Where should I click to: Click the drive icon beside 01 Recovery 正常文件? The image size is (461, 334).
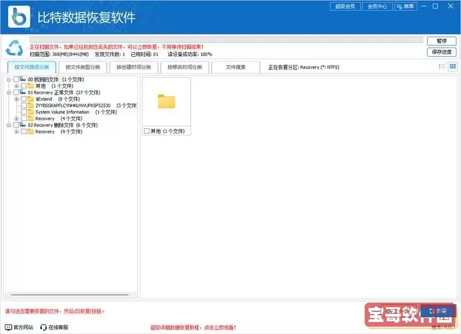(x=23, y=92)
